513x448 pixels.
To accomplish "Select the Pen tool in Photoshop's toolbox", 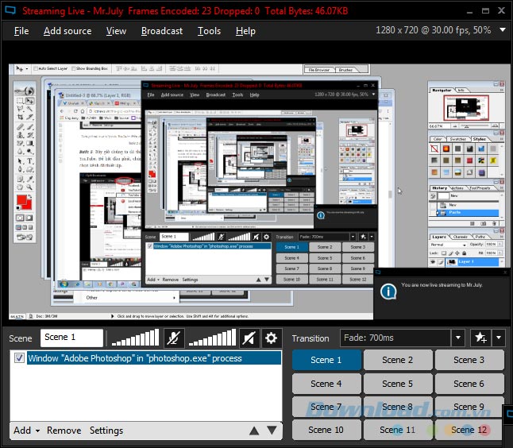I will click(20, 169).
